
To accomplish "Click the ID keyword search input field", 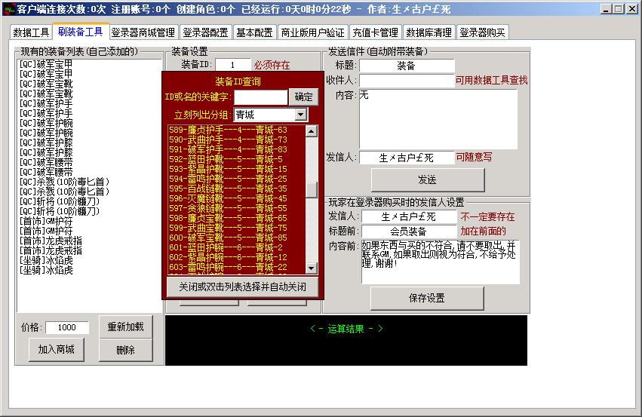I will coord(260,97).
